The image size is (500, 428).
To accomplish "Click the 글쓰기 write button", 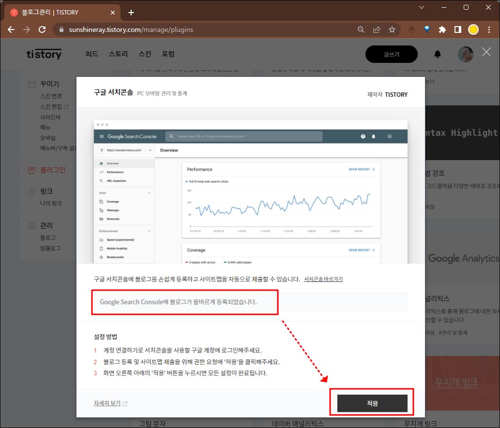I will point(391,54).
